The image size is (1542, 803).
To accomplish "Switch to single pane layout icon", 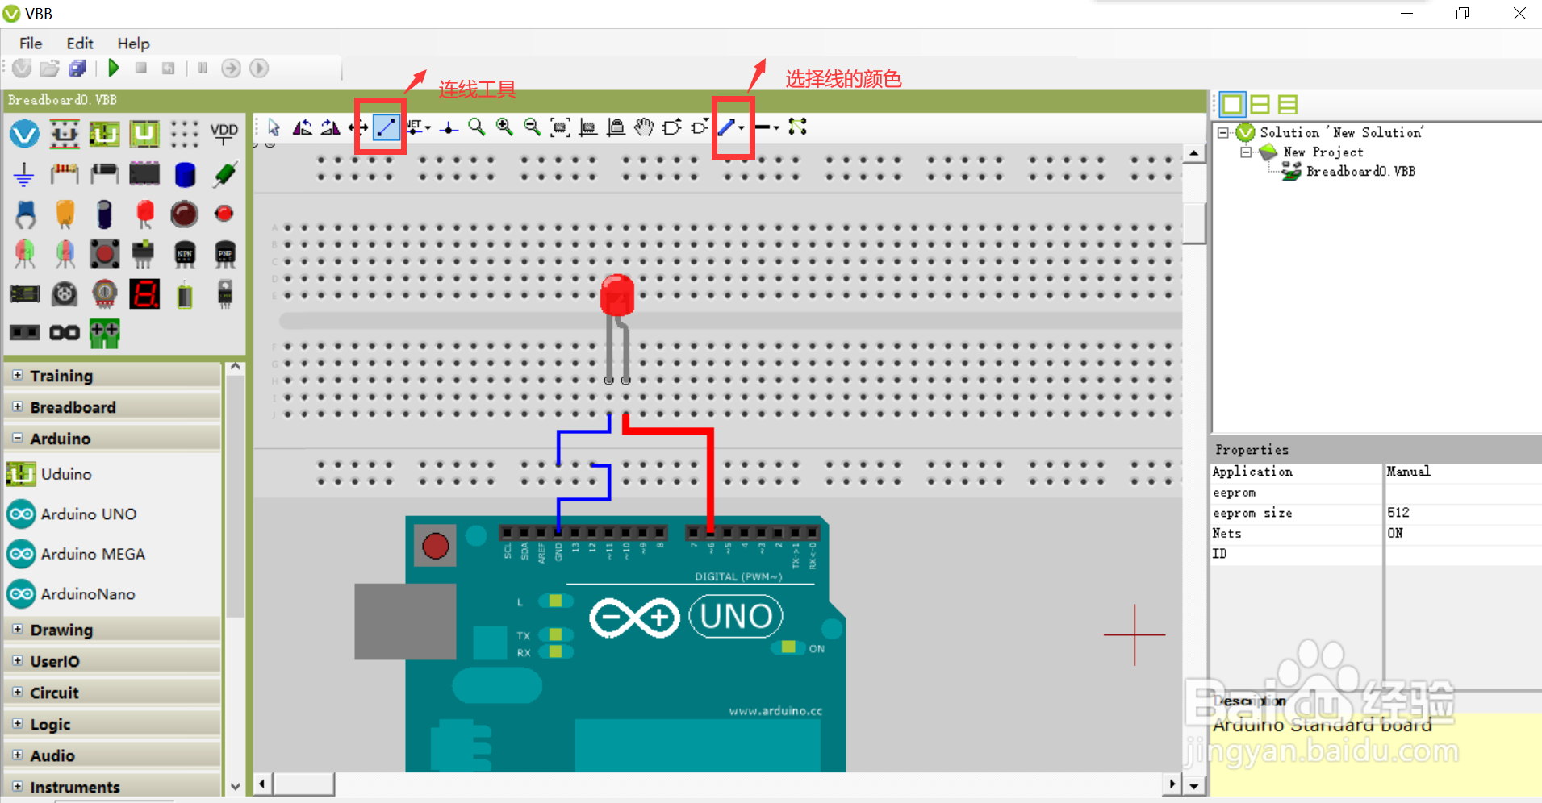I will (x=1232, y=104).
